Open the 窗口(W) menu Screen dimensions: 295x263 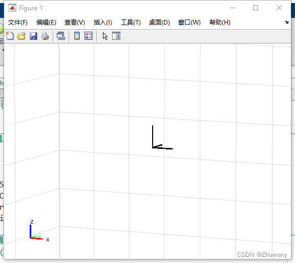189,23
